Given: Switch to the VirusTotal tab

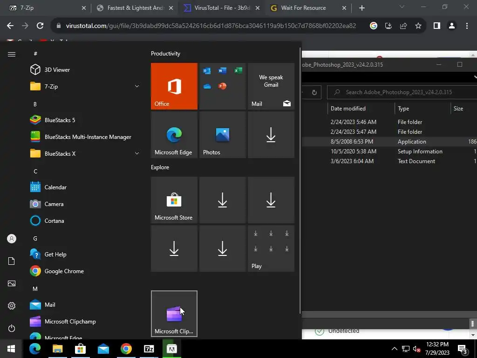Looking at the screenshot, I should (x=221, y=8).
